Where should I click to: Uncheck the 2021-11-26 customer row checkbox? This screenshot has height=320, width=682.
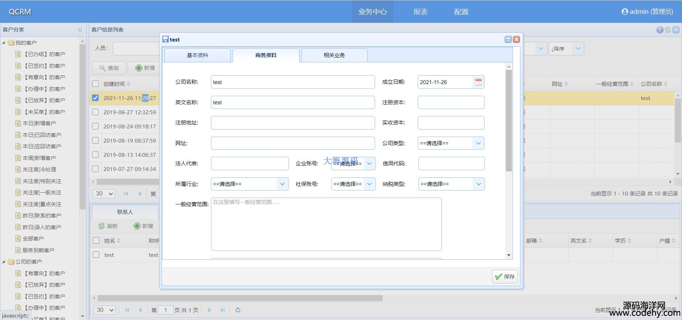[x=95, y=98]
